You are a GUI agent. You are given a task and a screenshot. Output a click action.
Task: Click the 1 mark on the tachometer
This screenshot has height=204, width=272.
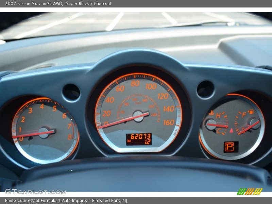(x=20, y=130)
